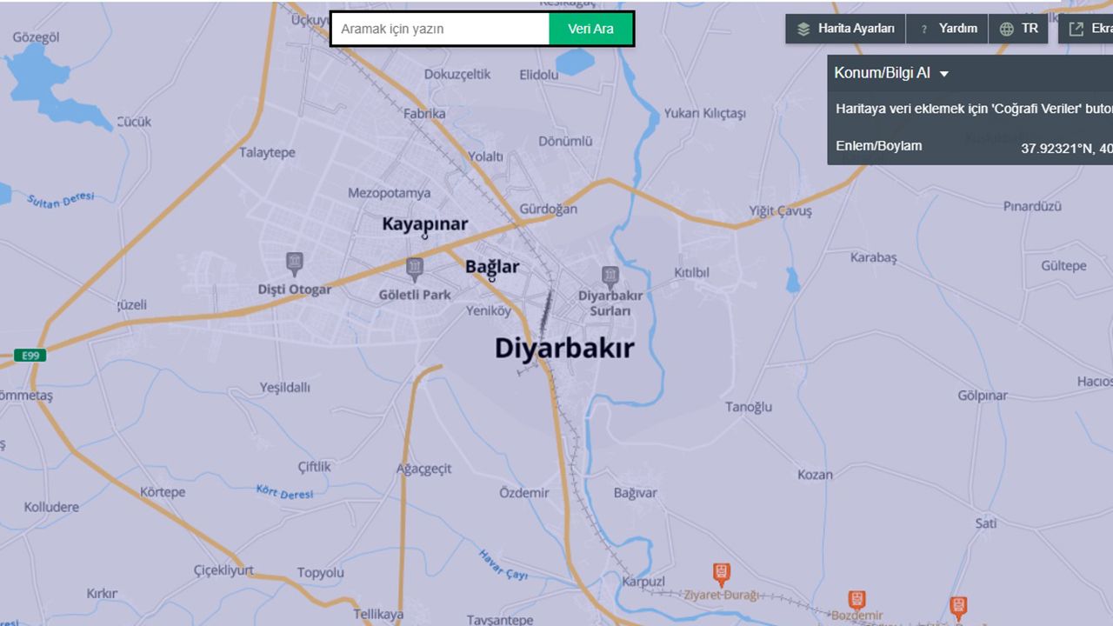
Task: Click the Yenişehir-area Gürdoğan label
Action: pos(548,210)
